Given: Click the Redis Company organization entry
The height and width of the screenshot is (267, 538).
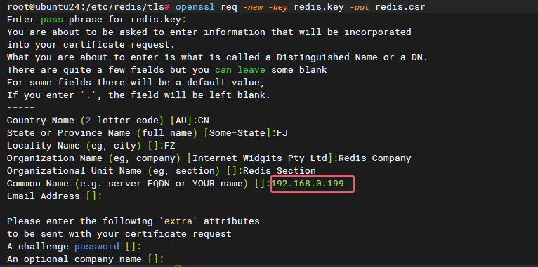Looking at the screenshot, I should [375, 158].
